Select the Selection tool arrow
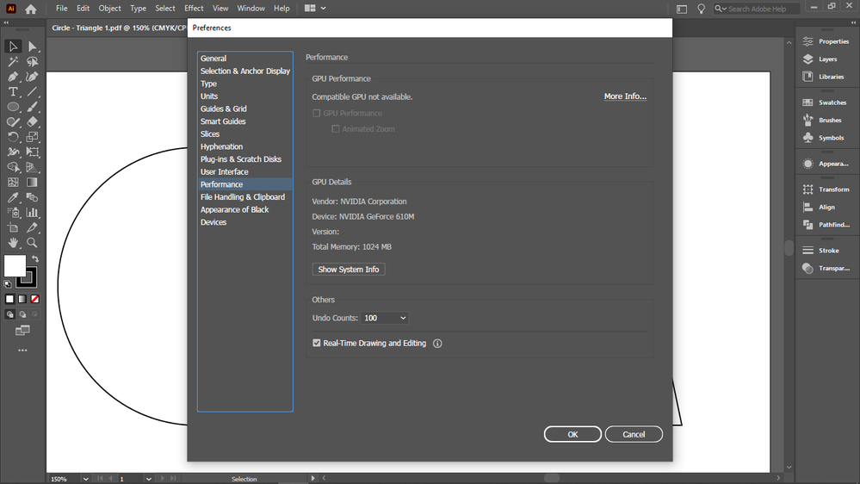The image size is (860, 484). point(13,47)
